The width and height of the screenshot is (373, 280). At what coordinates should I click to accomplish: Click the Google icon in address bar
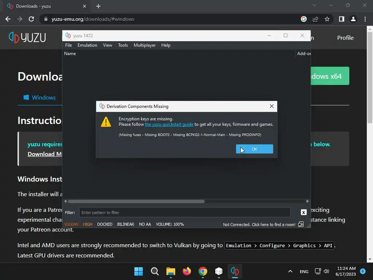point(303,19)
